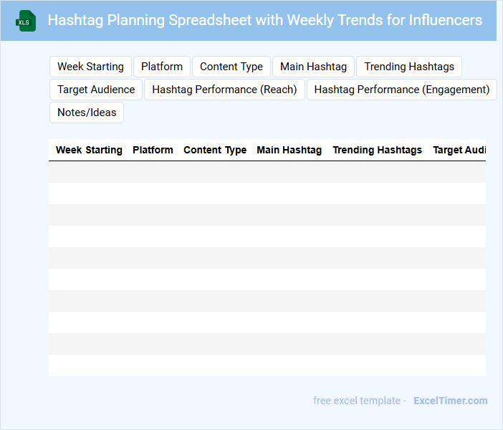503x430 pixels.
Task: Click the Week Starting column header
Action: click(x=89, y=150)
